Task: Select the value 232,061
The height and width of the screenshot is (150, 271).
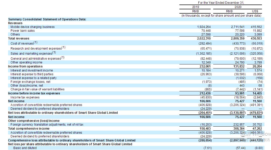Action: click(x=205, y=66)
